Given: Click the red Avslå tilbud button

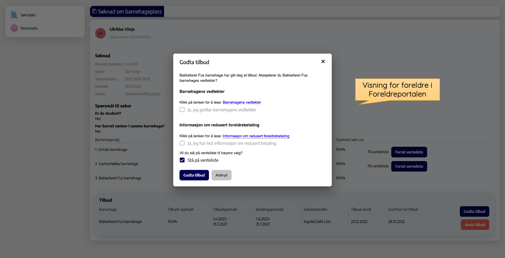Looking at the screenshot, I should tap(475, 225).
